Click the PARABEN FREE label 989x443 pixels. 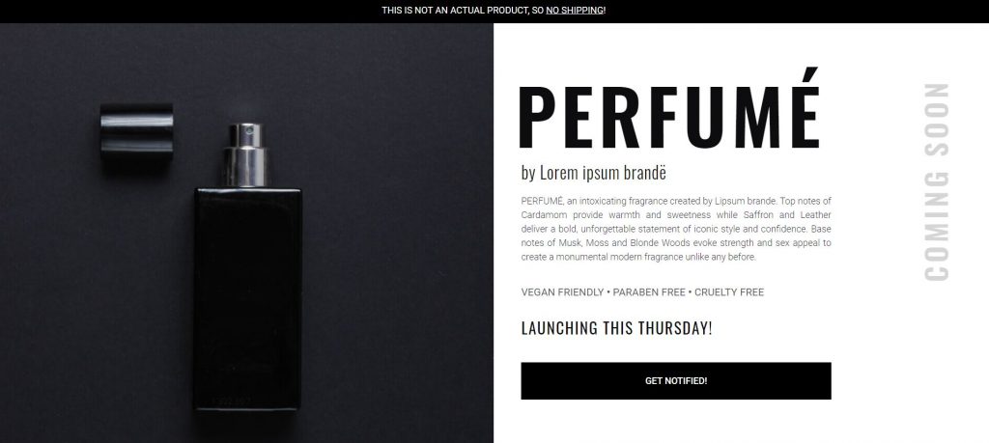(x=648, y=292)
